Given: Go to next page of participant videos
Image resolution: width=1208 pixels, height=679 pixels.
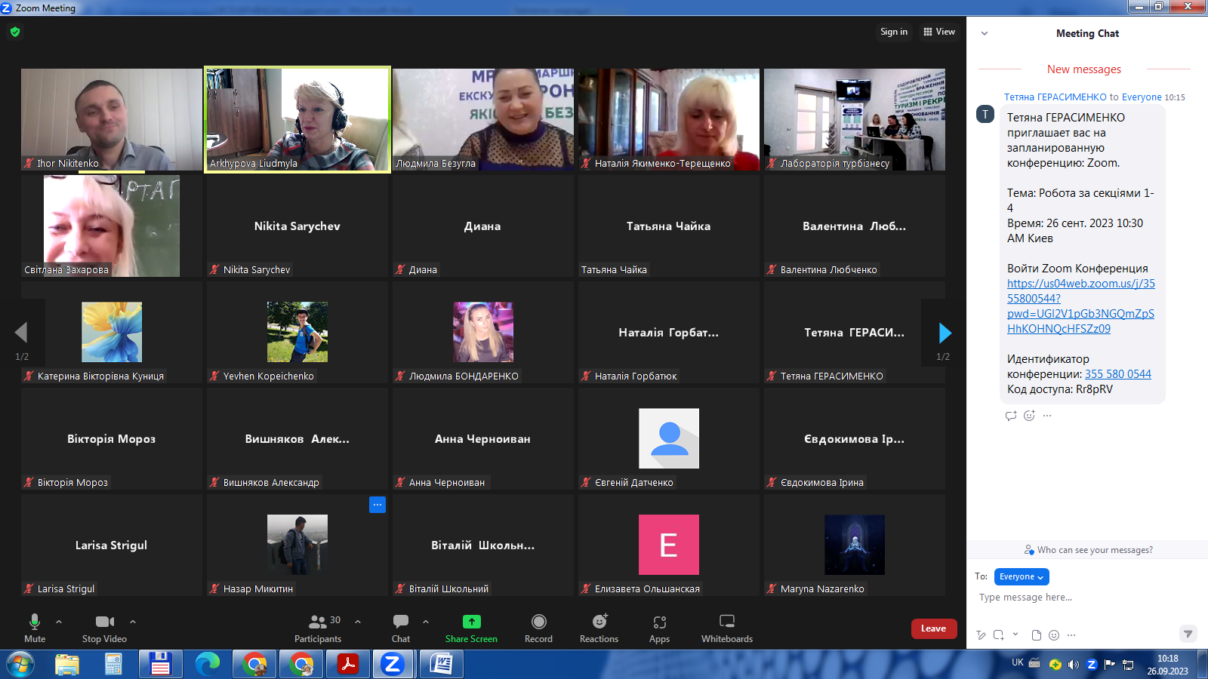Looking at the screenshot, I should (944, 333).
